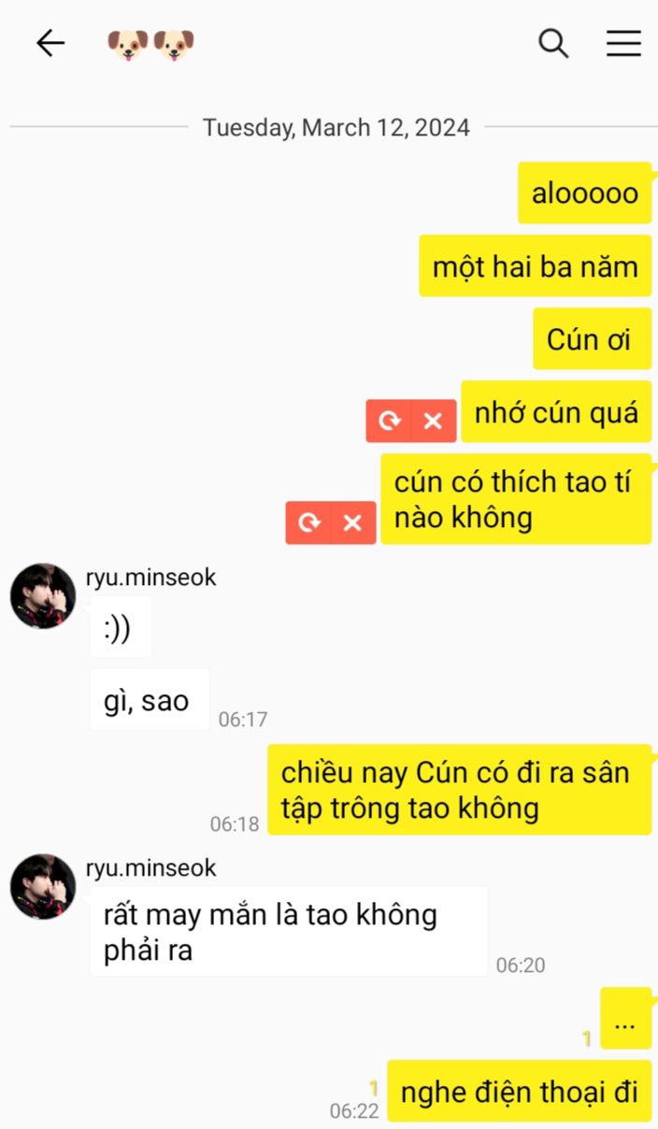
Task: Open ryu.minseok's avatar beside "rất may mắn"
Action: 43,887
